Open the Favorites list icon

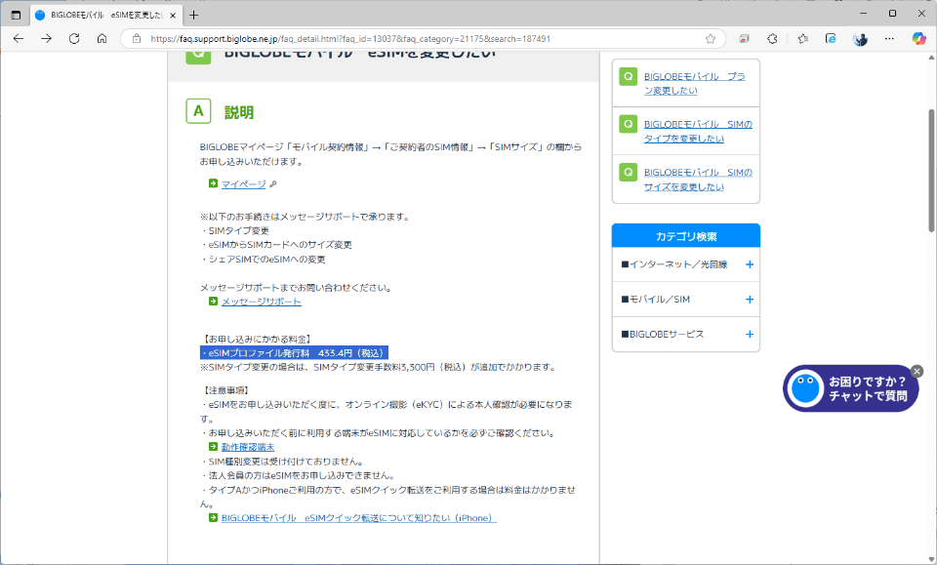(x=802, y=39)
